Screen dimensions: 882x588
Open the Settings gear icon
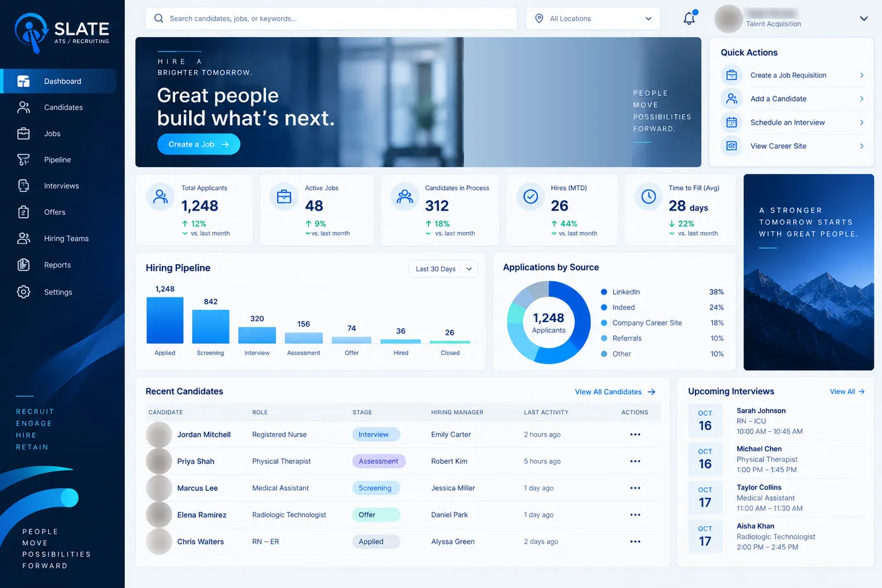coord(23,292)
